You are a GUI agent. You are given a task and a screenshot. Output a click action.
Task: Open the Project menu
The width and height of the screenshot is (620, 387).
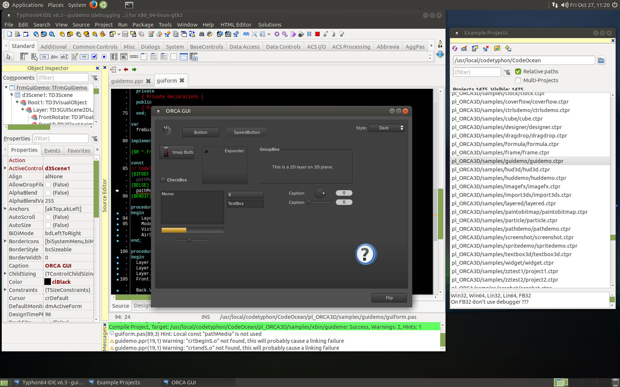click(104, 25)
